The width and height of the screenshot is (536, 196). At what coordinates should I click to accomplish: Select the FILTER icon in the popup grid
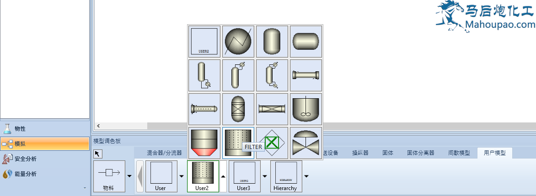238,143
